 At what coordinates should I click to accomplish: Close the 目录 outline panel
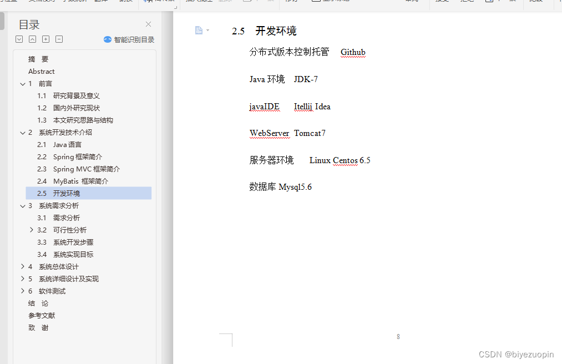[148, 24]
